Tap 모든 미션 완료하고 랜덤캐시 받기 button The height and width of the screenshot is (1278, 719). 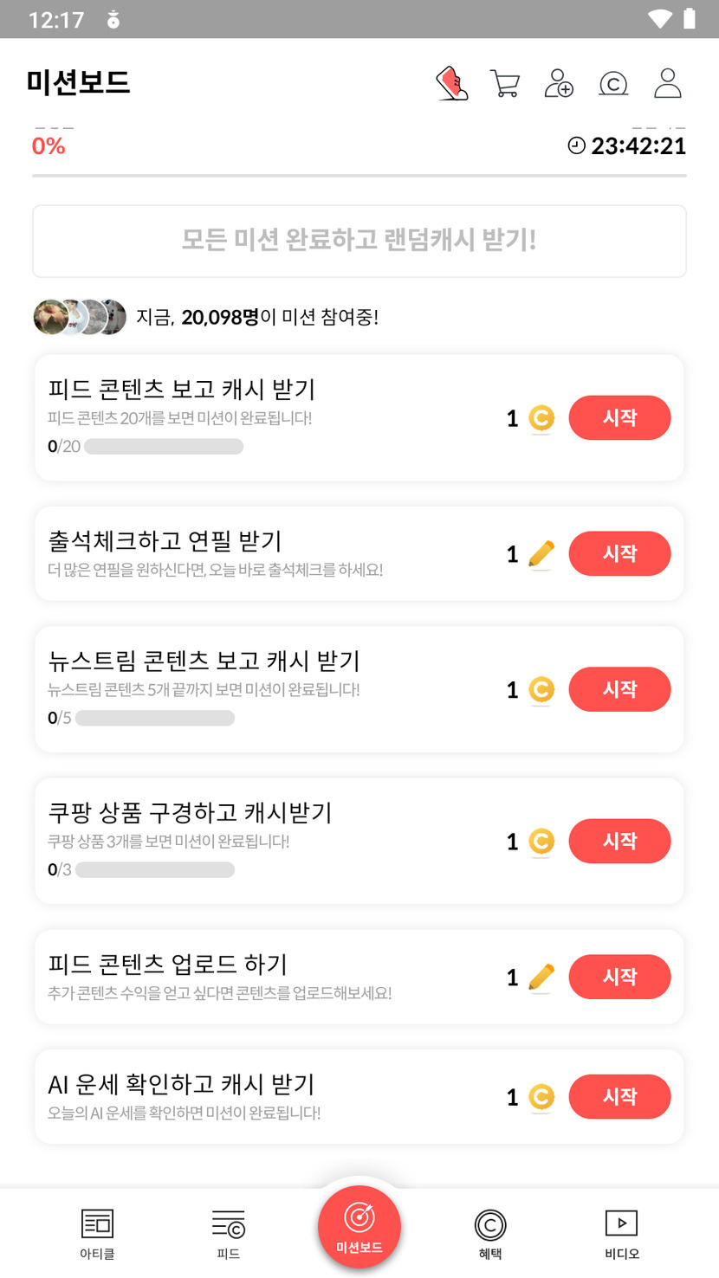[x=359, y=241]
